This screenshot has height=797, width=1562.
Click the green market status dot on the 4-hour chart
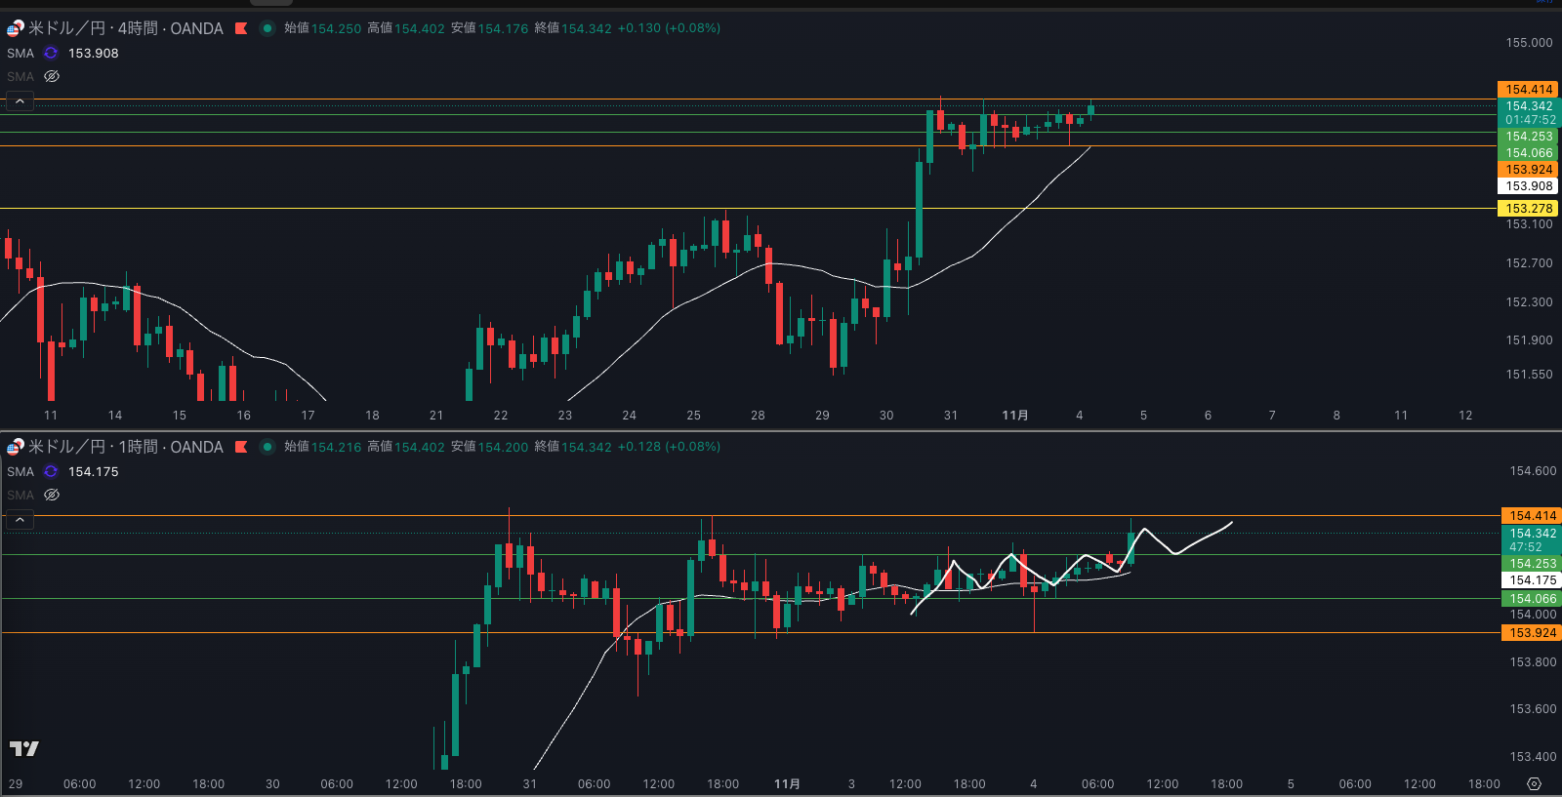[267, 28]
